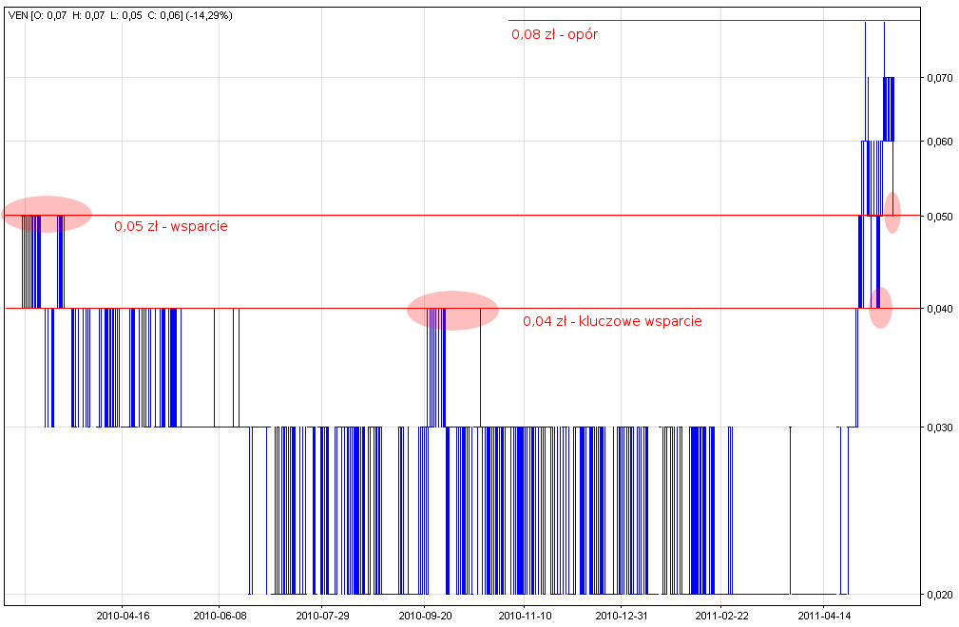Click the 2011-02-22 date on time axis
Image resolution: width=959 pixels, height=627 pixels.
pyautogui.click(x=720, y=616)
